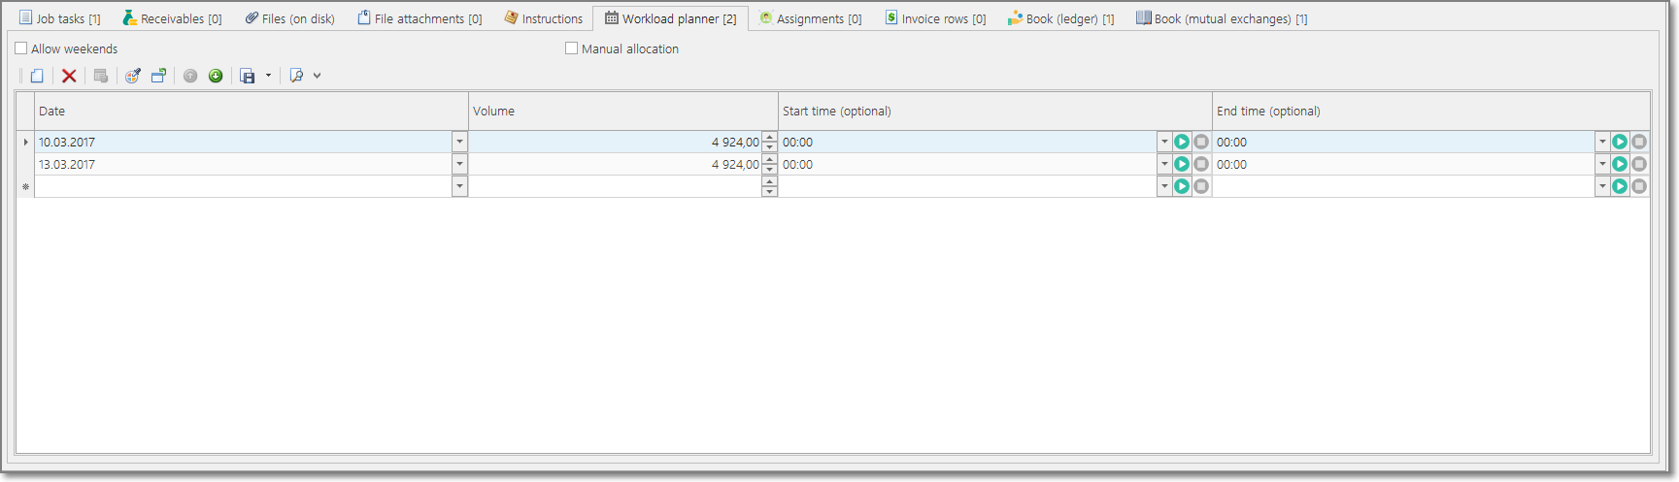Open the Instructions tab
The height and width of the screenshot is (482, 1679).
coord(544,18)
